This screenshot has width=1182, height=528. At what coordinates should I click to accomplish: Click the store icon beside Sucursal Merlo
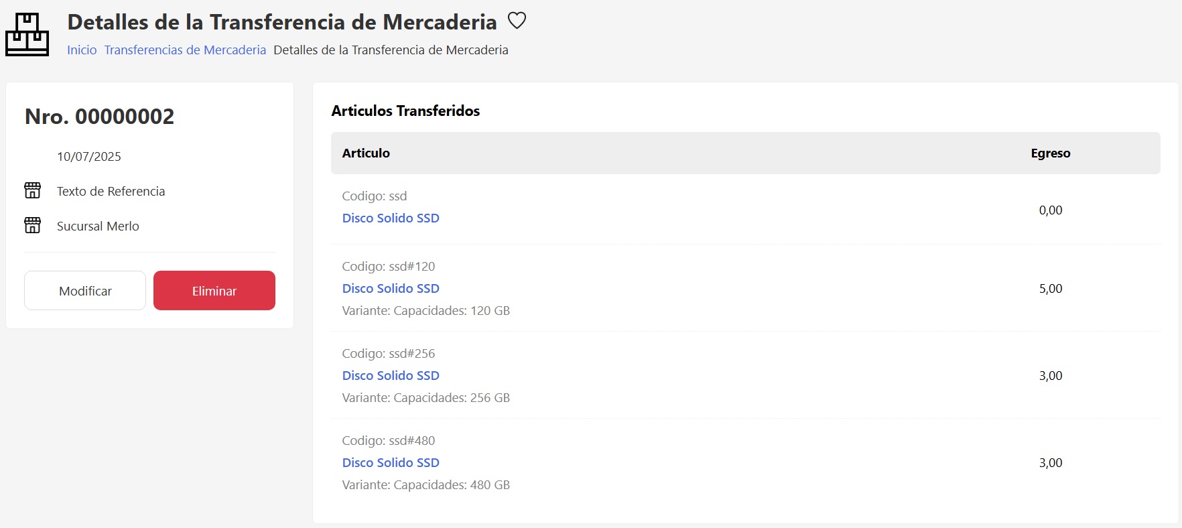pos(32,225)
